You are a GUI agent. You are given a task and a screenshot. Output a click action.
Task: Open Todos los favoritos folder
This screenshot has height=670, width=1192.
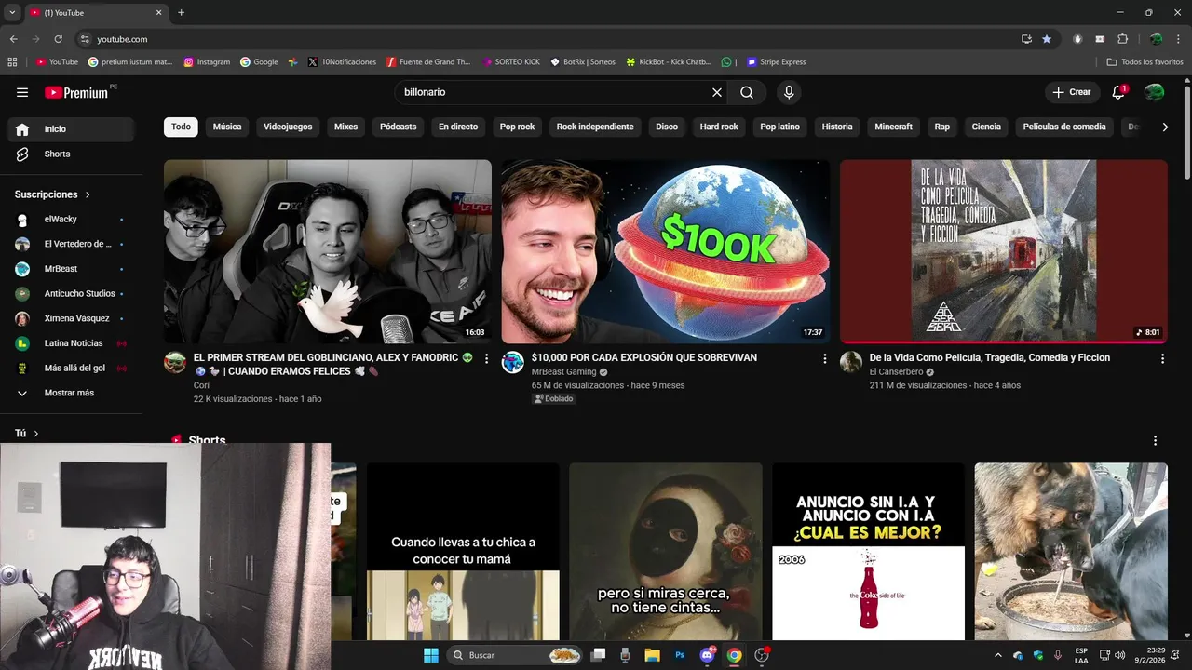[1145, 62]
